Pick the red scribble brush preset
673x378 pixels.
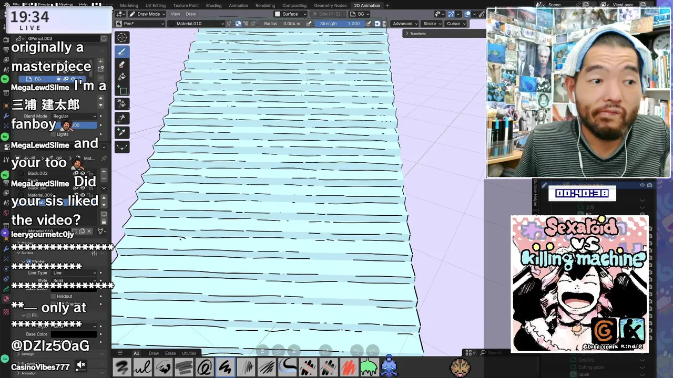[x=349, y=367]
